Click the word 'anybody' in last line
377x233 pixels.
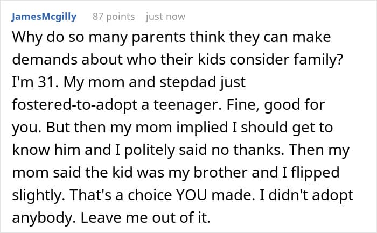click(x=41, y=218)
